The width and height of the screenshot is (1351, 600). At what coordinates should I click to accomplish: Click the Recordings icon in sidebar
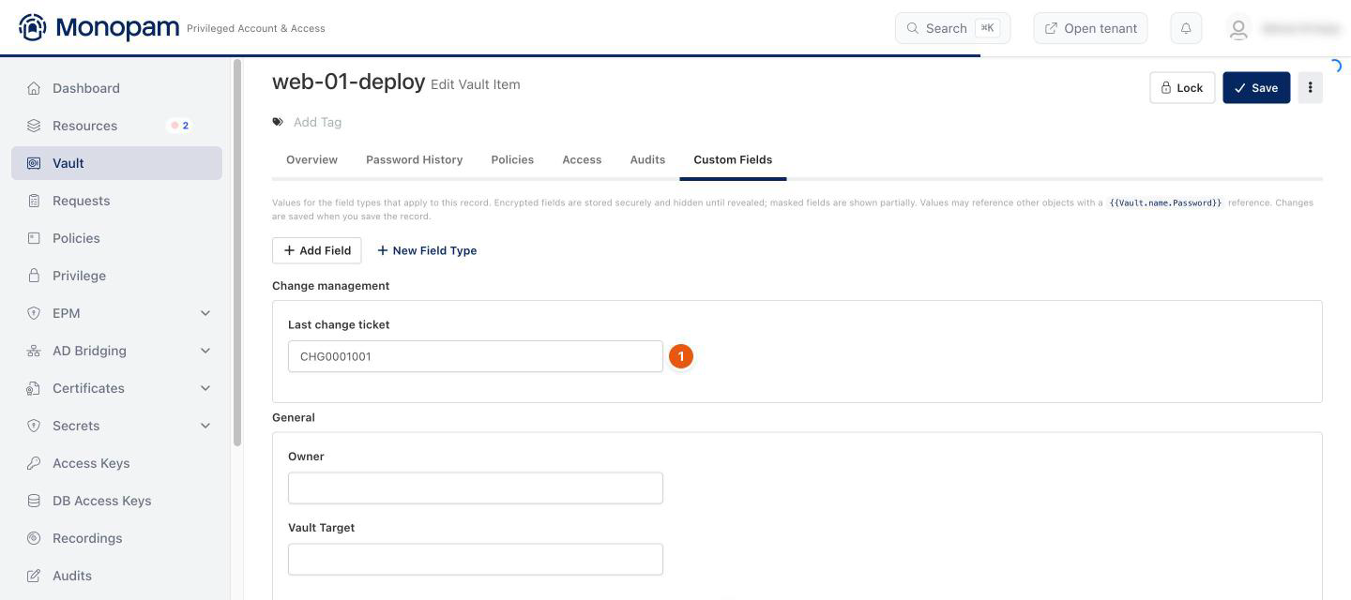tap(34, 538)
